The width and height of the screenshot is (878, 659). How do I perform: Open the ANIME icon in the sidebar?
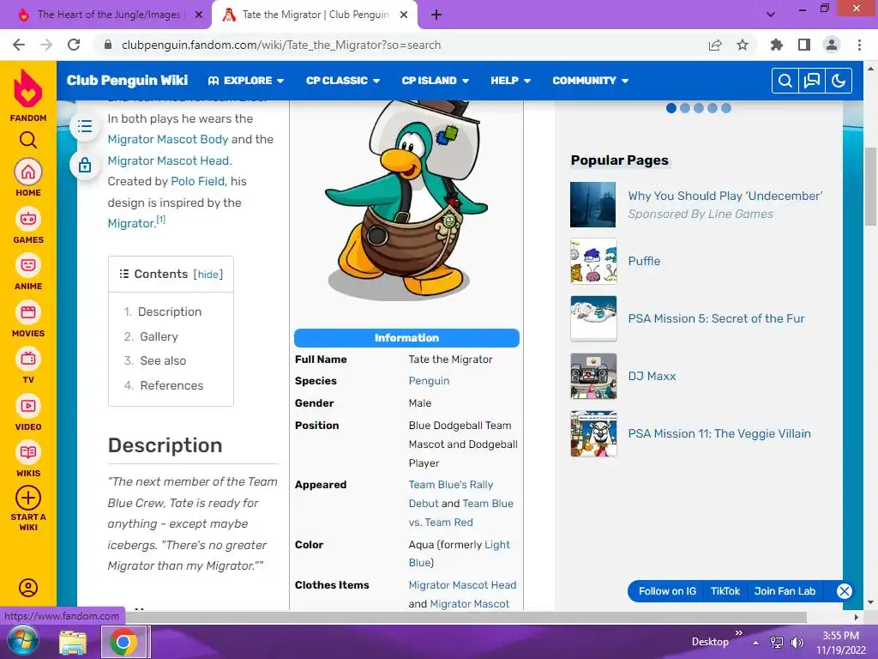click(28, 265)
